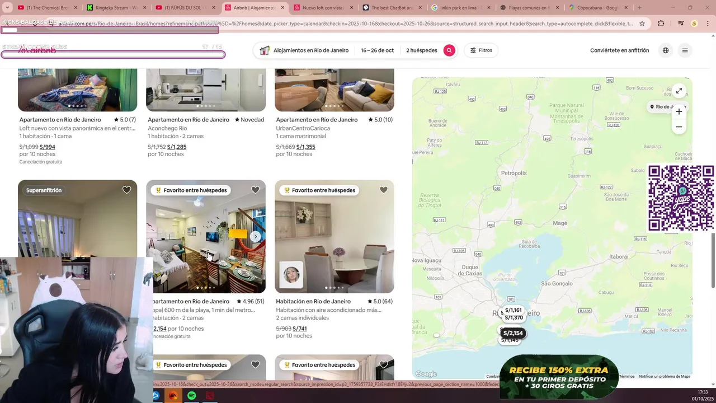Click the S/1,355 price for UrbanCentroCarioca

click(x=305, y=147)
